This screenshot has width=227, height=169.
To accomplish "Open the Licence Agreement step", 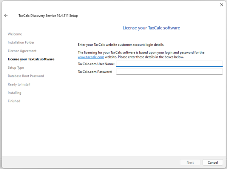I will click(22, 51).
